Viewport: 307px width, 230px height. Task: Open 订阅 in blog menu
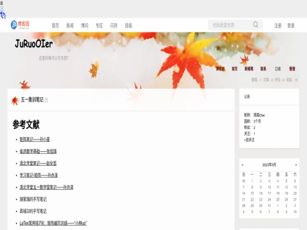tap(277, 69)
